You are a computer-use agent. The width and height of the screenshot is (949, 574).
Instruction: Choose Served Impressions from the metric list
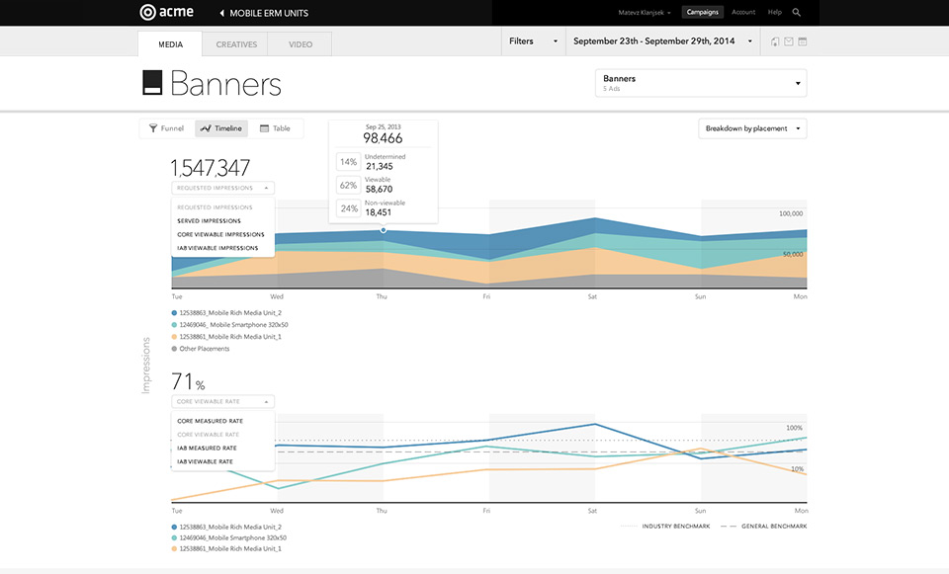[x=209, y=220]
